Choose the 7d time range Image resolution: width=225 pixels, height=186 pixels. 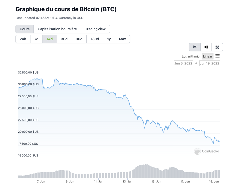36,39
